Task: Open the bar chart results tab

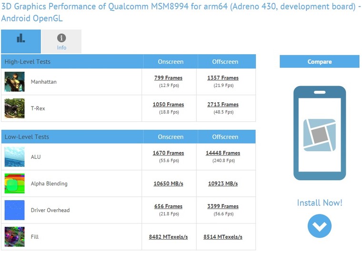Action: [21, 41]
